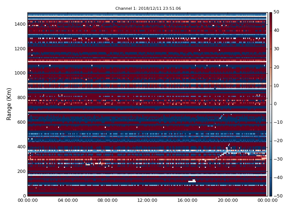Viewport: 289px width, 217px height.
Task: Click the colorbar label 40
Action: tap(276, 30)
